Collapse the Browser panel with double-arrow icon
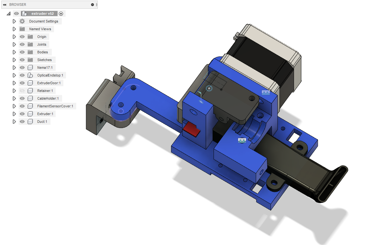The image size is (367, 245). pos(5,5)
